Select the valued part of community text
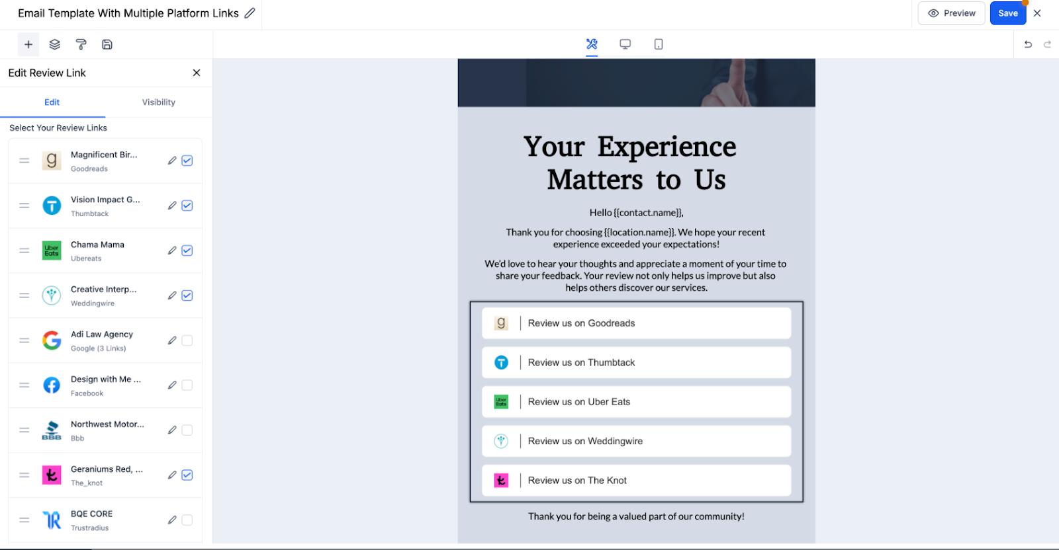 636,517
